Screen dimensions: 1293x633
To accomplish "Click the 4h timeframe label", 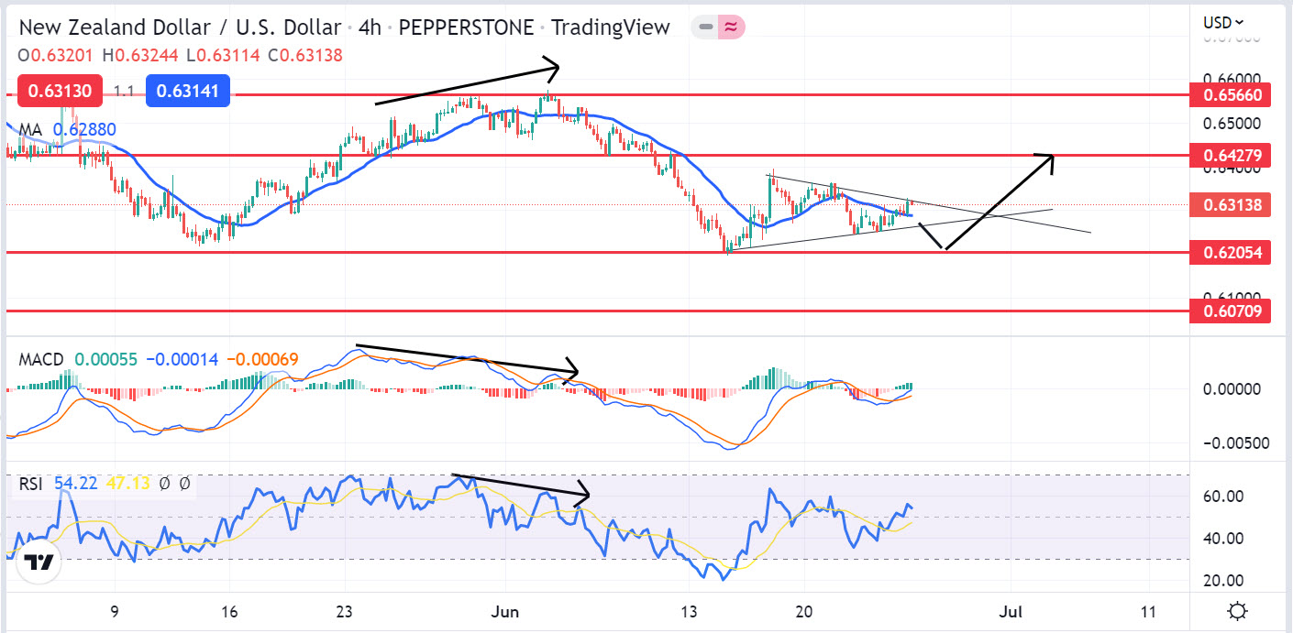I will pyautogui.click(x=370, y=27).
